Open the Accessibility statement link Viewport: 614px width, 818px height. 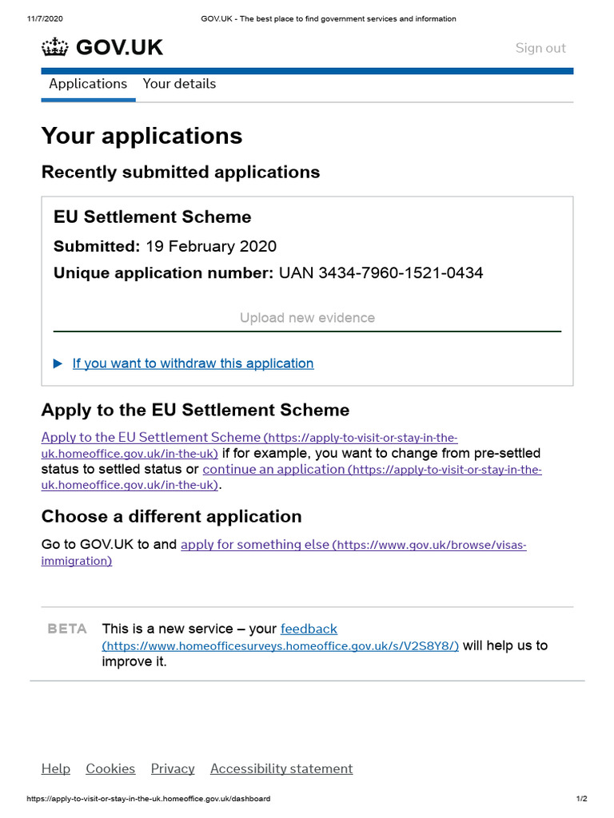[x=281, y=768]
